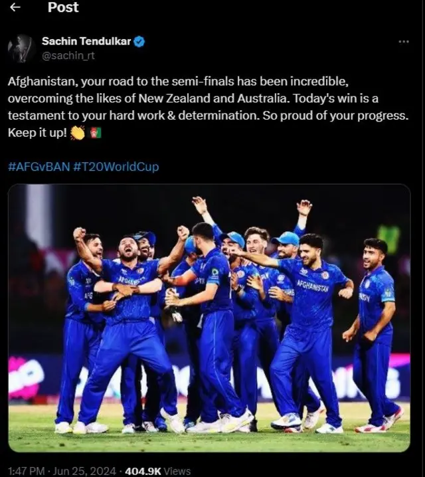The width and height of the screenshot is (425, 477).
Task: Click the blue verified badge
Action: coord(140,42)
